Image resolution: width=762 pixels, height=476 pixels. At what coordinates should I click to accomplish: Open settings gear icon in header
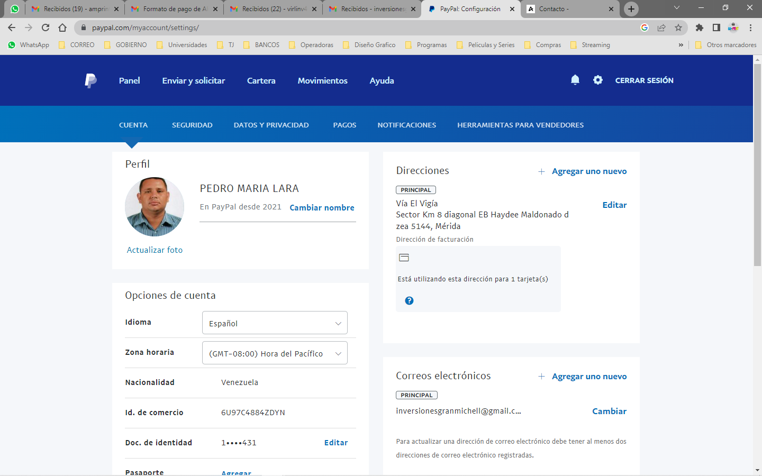tap(598, 80)
